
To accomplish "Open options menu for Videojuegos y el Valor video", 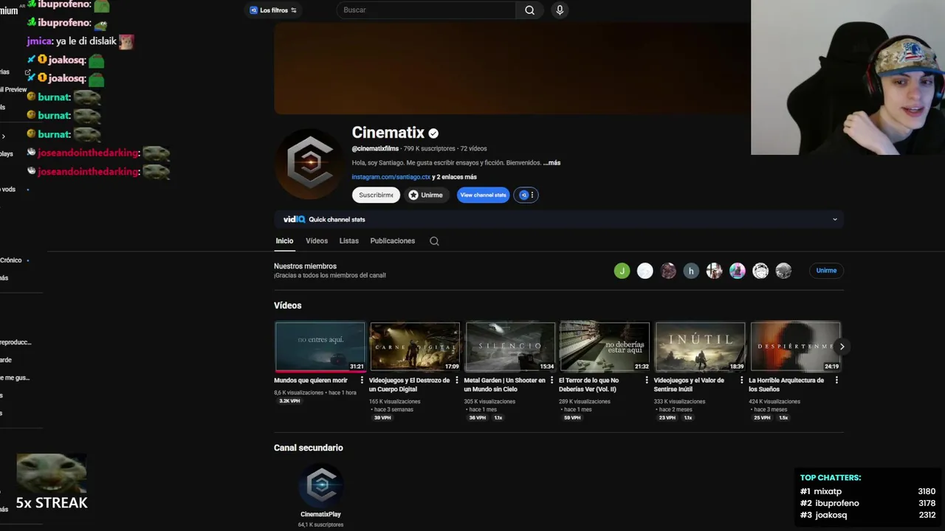I will tap(741, 381).
